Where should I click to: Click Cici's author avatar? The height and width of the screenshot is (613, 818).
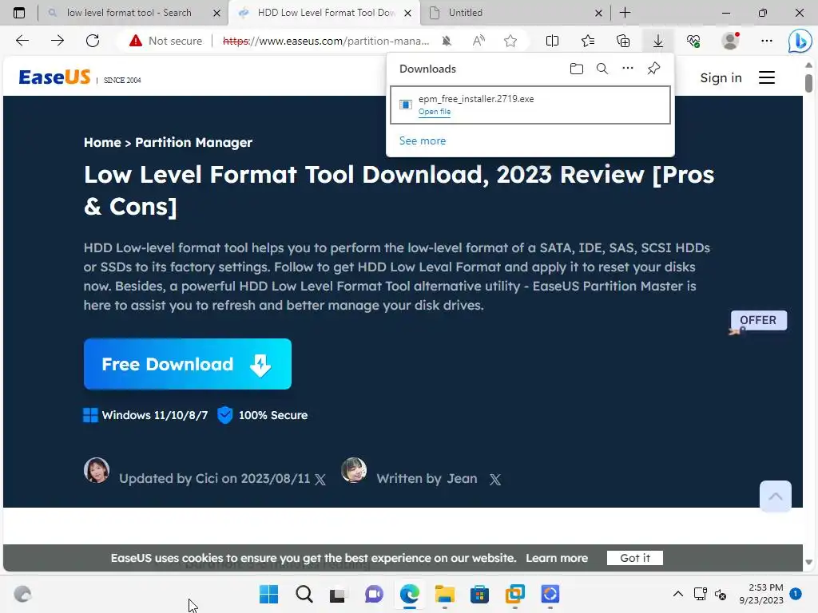(97, 470)
